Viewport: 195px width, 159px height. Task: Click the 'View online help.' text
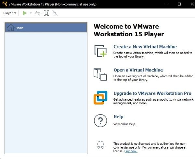coord(124,124)
